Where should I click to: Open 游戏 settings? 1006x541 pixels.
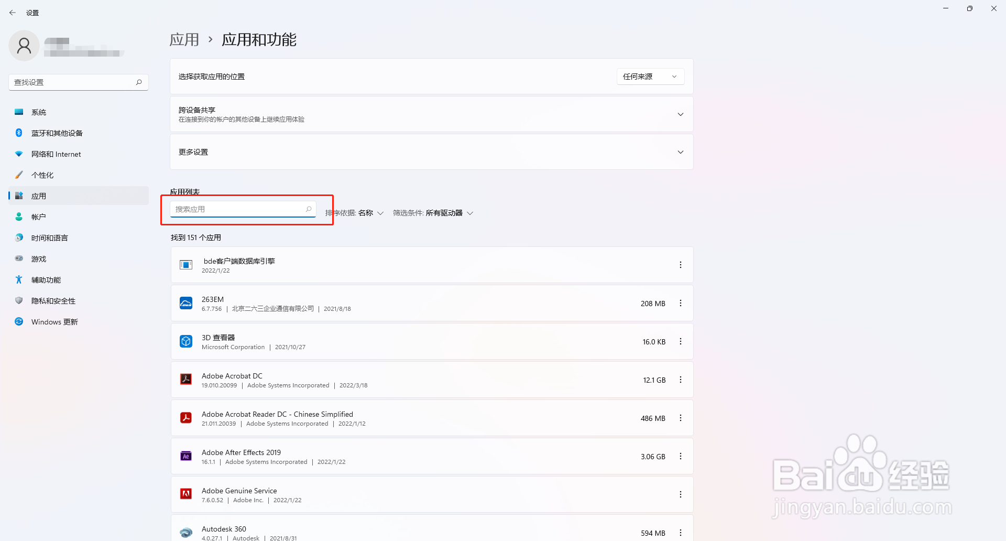point(79,259)
